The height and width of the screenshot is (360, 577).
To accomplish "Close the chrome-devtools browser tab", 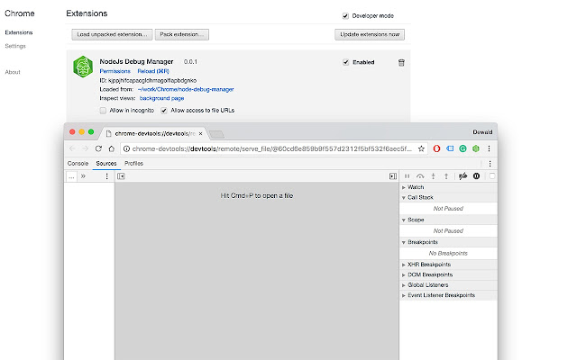I will (x=200, y=134).
